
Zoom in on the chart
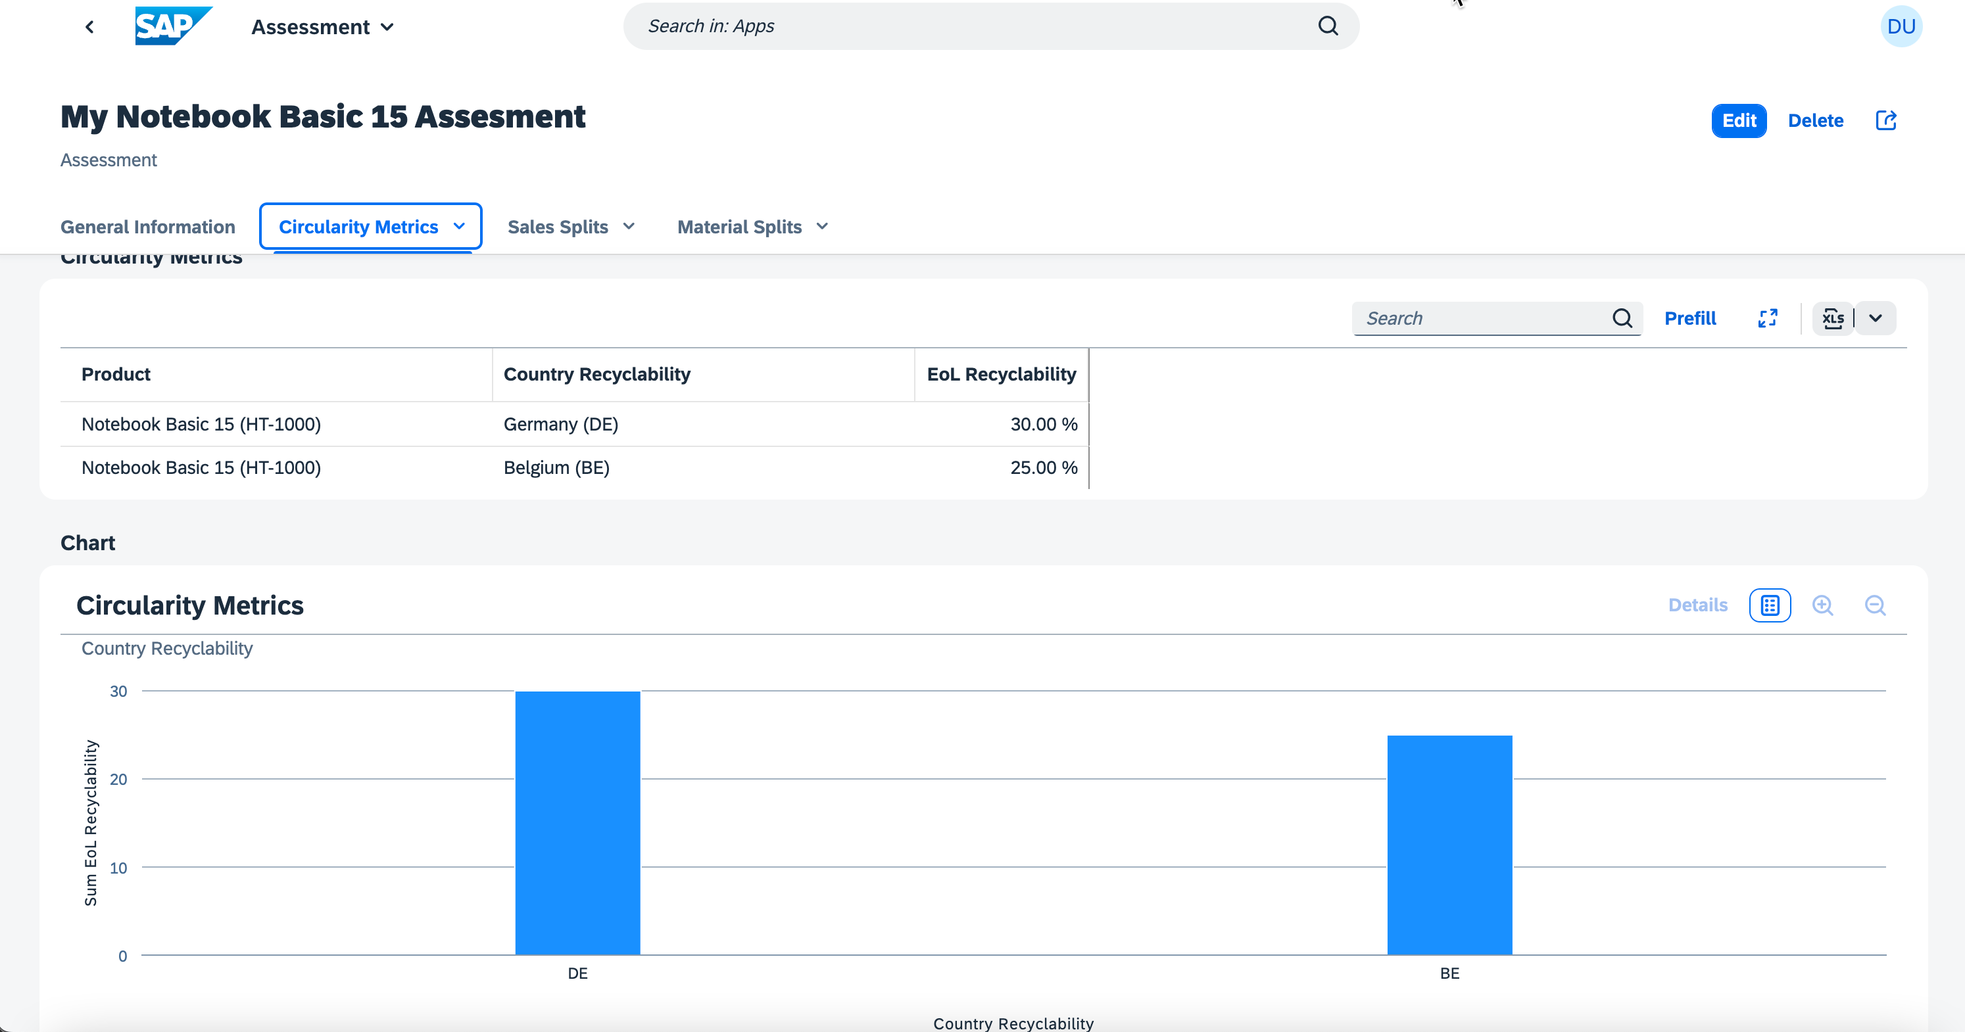(x=1822, y=605)
